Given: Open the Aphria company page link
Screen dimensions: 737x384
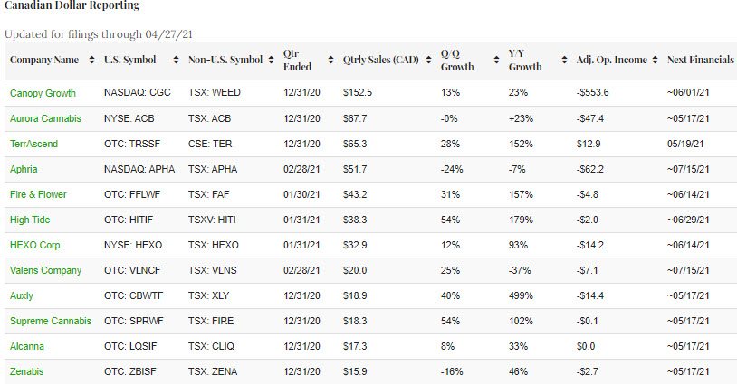Looking at the screenshot, I should coord(25,169).
